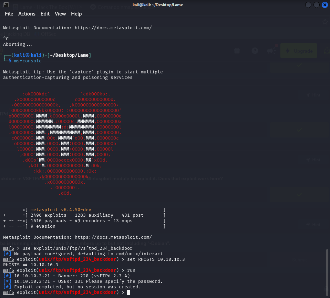This screenshot has height=298, width=330.
Task: Click 'authentication-capturing and poisoning services' line
Action: (x=68, y=78)
